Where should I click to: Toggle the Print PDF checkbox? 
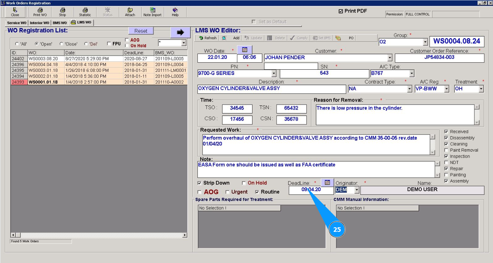pyautogui.click(x=341, y=11)
